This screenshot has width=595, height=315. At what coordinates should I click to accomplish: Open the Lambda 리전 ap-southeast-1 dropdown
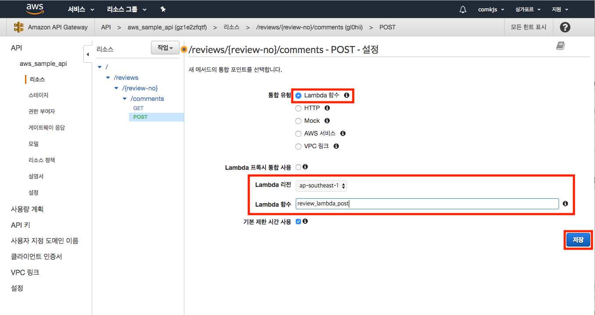coord(321,186)
